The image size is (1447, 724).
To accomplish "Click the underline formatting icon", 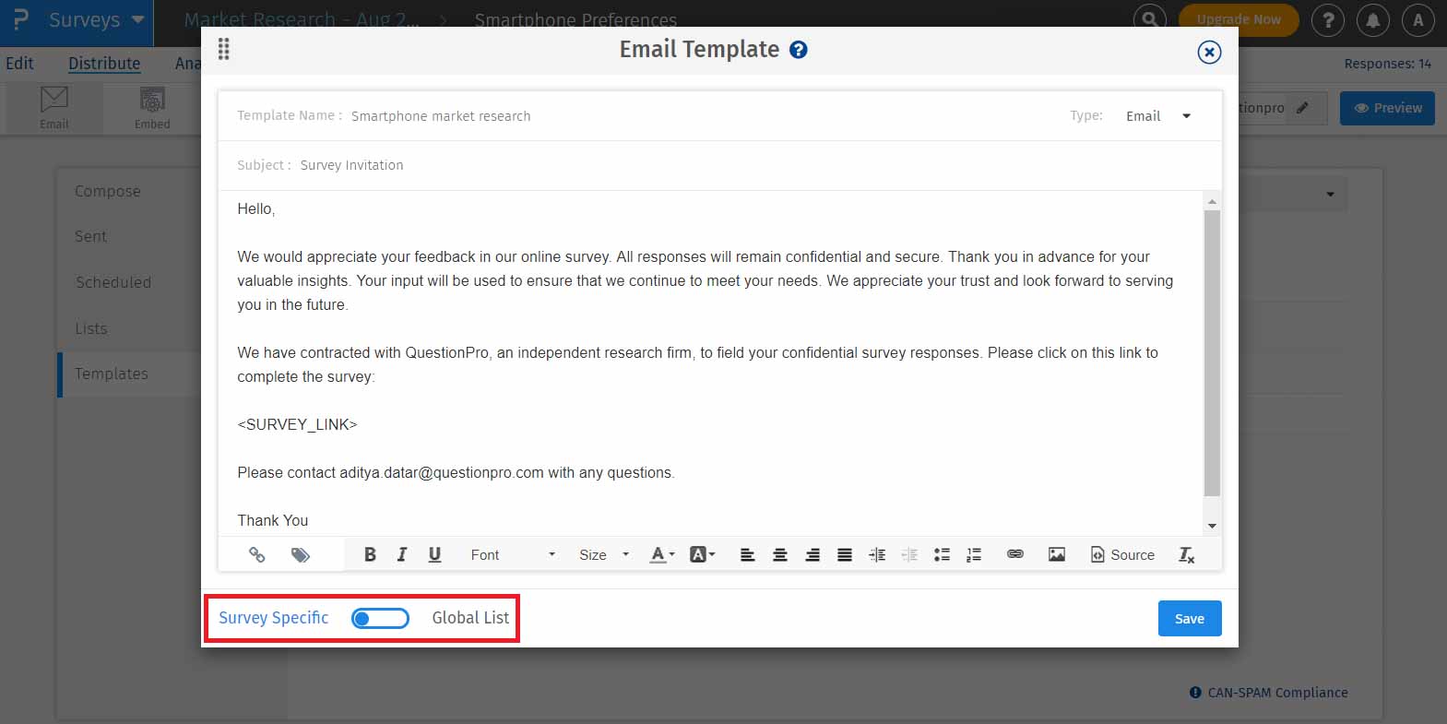I will point(434,554).
